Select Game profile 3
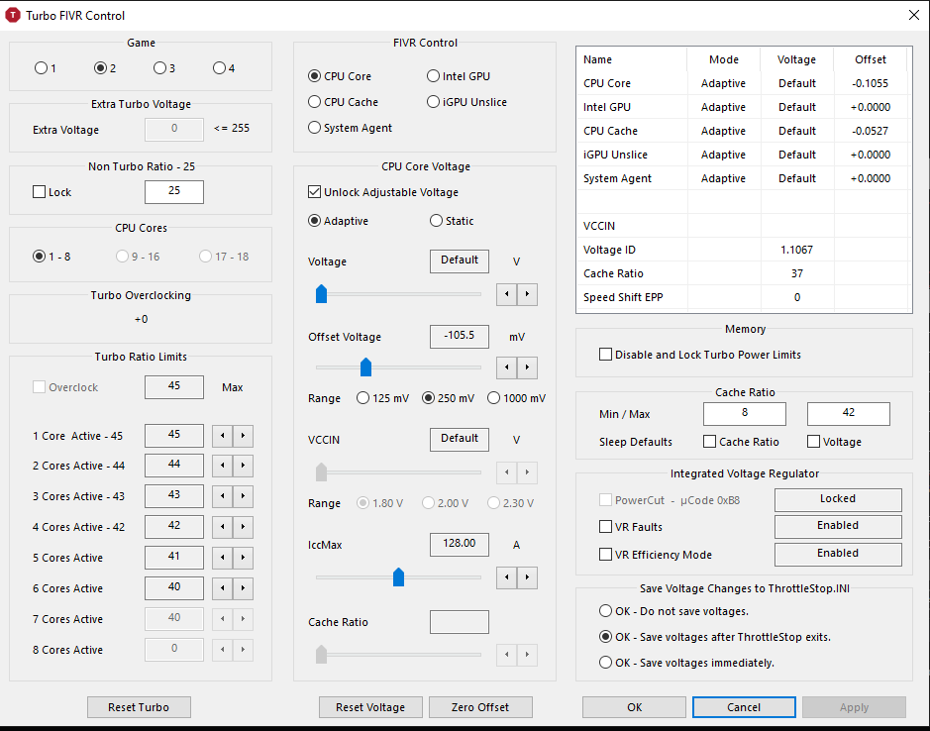The width and height of the screenshot is (930, 731). point(159,68)
